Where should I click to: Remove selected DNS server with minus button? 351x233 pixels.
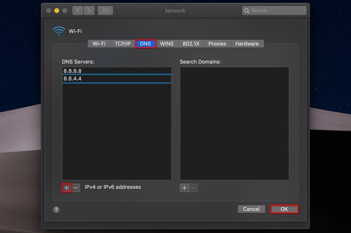(x=76, y=188)
